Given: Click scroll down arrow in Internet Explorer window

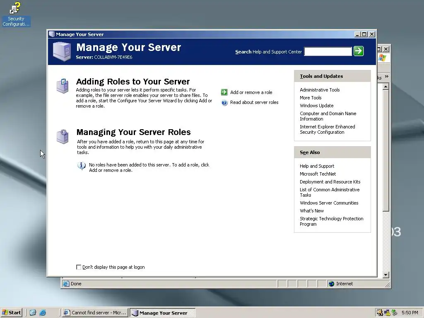Looking at the screenshot, I should (386, 275).
